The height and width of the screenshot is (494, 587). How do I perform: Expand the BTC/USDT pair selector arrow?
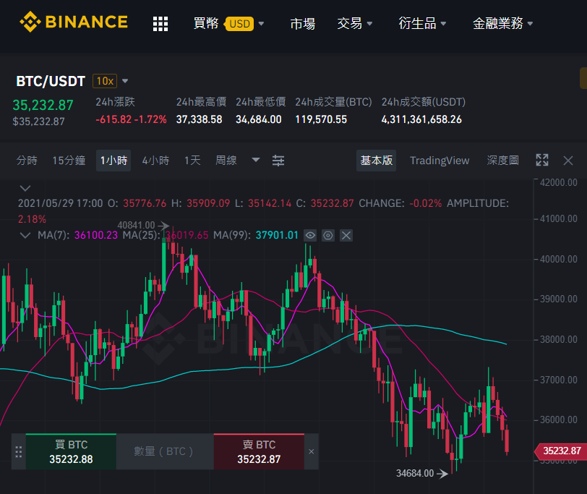coord(125,81)
